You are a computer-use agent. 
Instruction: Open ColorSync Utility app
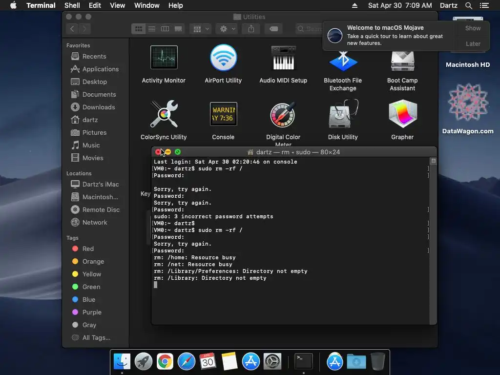click(164, 114)
